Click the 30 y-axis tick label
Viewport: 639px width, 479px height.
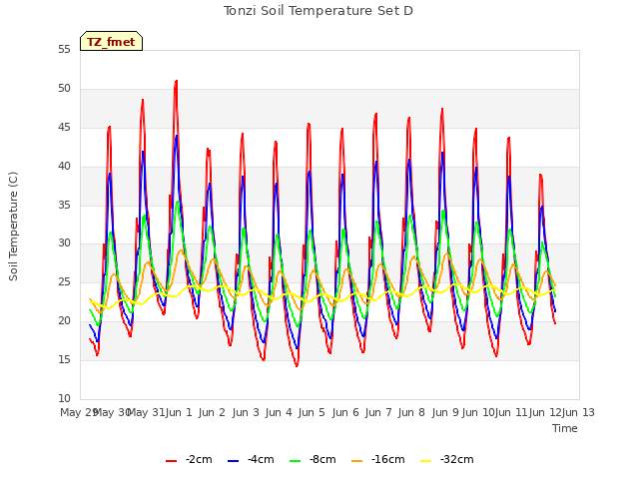[64, 243]
